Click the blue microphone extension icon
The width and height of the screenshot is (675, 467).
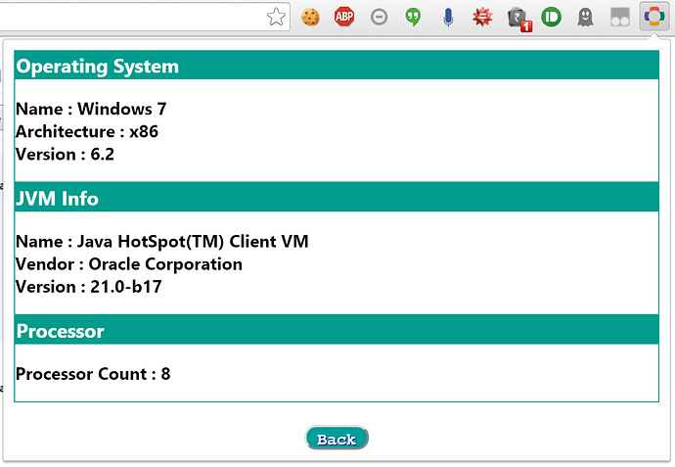tap(448, 18)
